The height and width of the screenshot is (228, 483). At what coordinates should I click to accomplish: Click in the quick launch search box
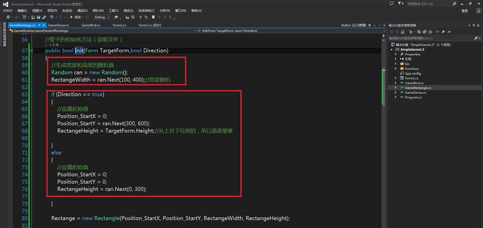(429, 4)
